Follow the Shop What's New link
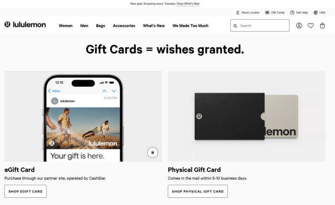This screenshot has width=335, height=205. [x=188, y=4]
